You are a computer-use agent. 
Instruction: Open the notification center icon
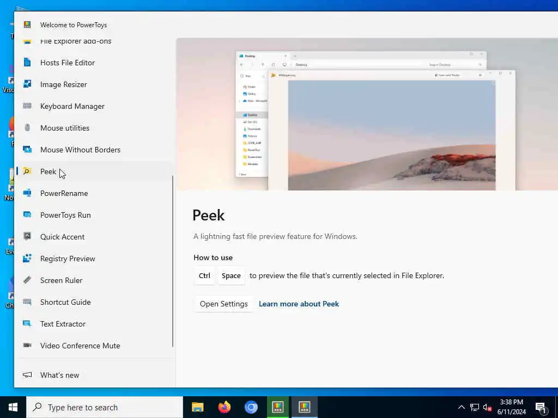point(541,408)
